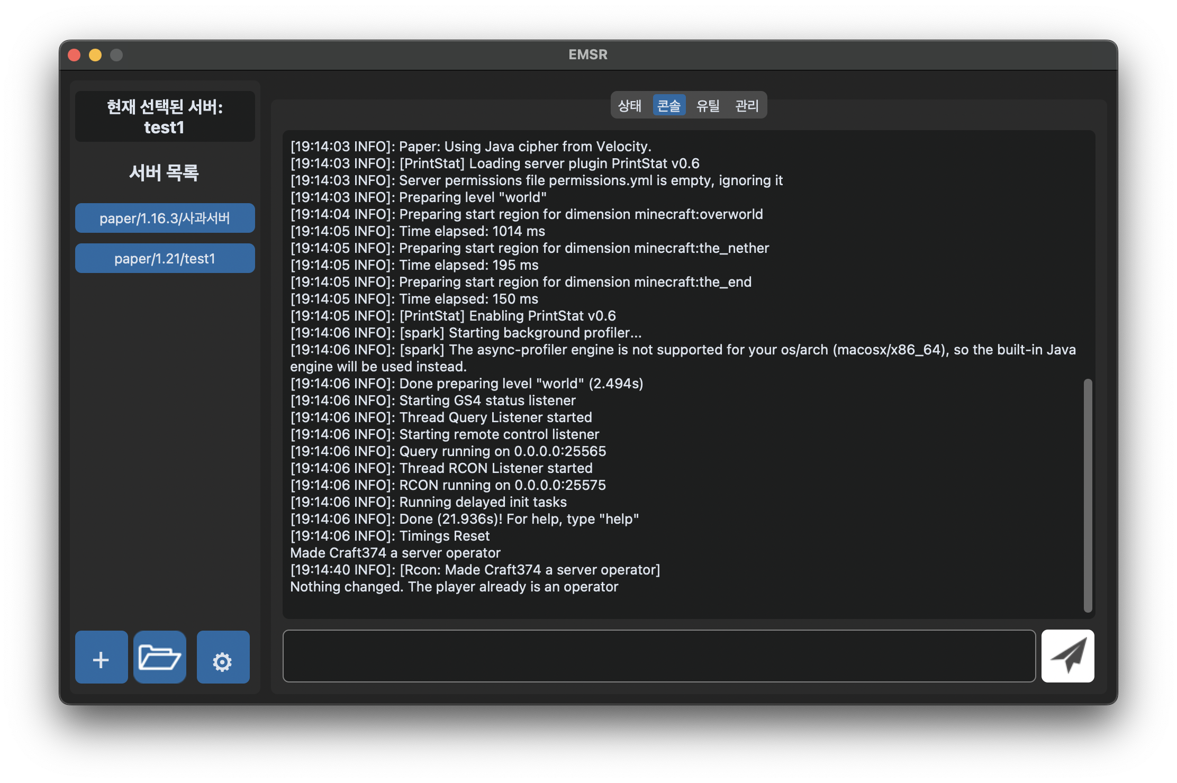
Task: Click the plus icon to add server
Action: pyautogui.click(x=101, y=657)
